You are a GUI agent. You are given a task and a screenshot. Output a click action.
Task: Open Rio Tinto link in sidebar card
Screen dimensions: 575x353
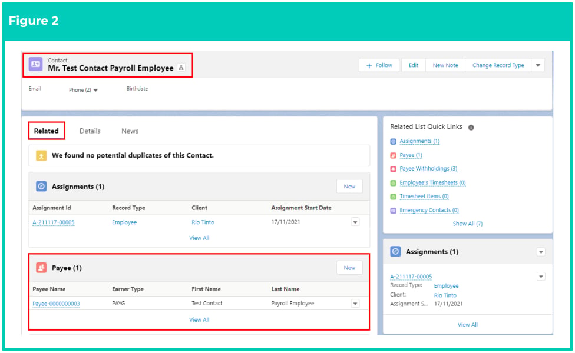(445, 295)
